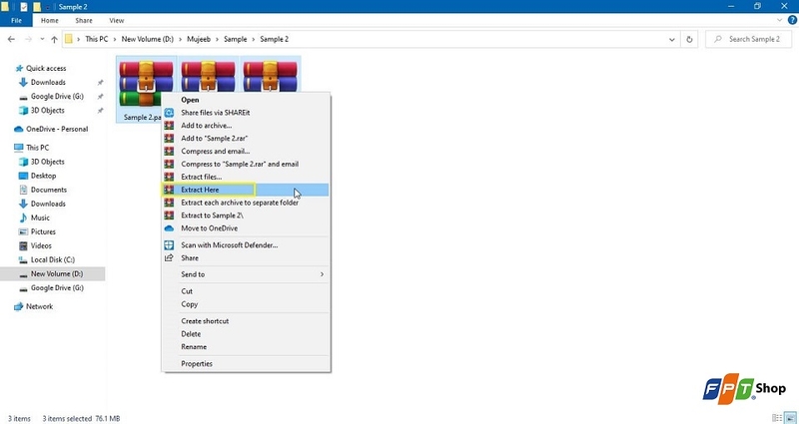Expand the Send to submenu arrow
The width and height of the screenshot is (799, 424).
[x=322, y=274]
